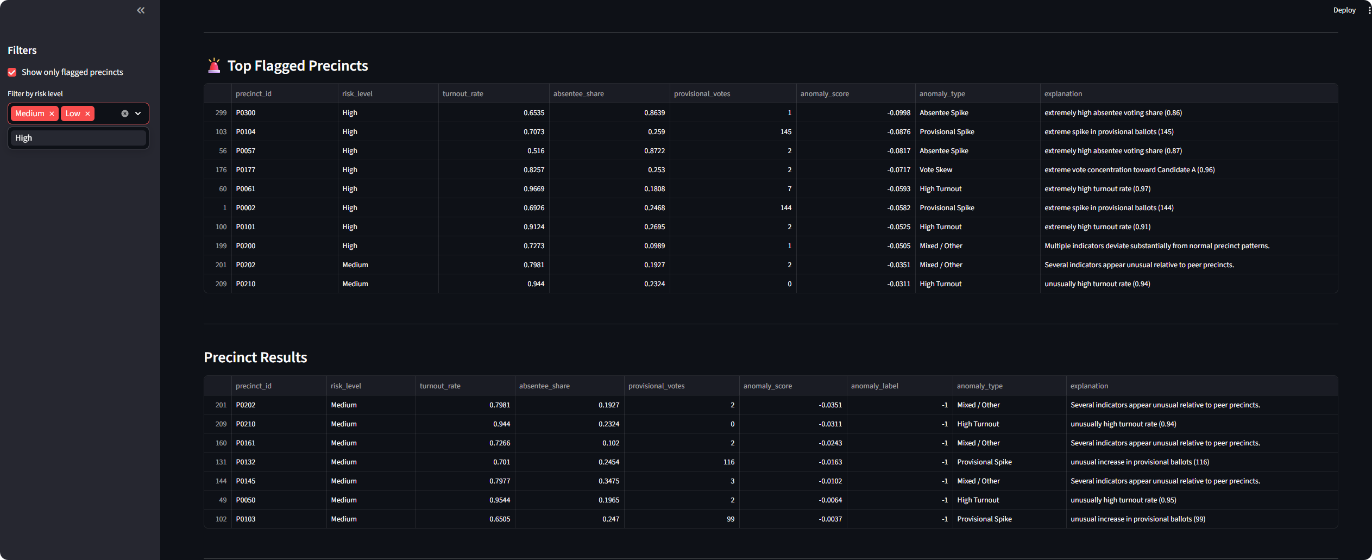Select the P0050 precinct cell
The width and height of the screenshot is (1372, 560).
(279, 500)
